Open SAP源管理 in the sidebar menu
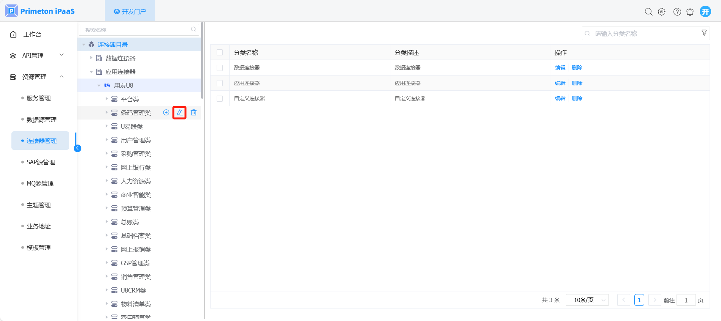 pos(41,162)
